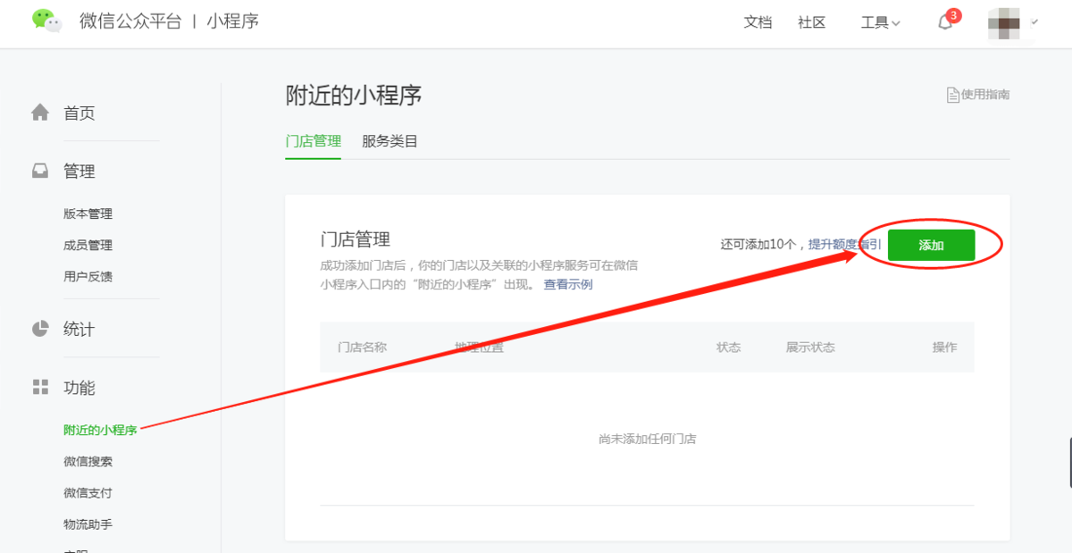Open 物流助手 in sidebar
The width and height of the screenshot is (1072, 553).
click(x=88, y=524)
